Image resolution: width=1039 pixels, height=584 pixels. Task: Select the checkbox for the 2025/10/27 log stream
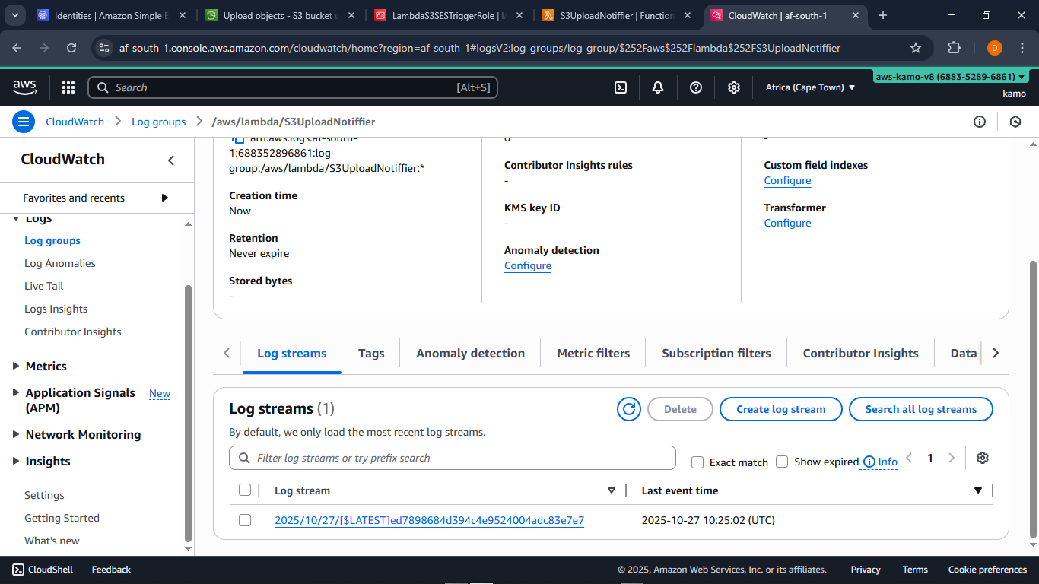[245, 520]
